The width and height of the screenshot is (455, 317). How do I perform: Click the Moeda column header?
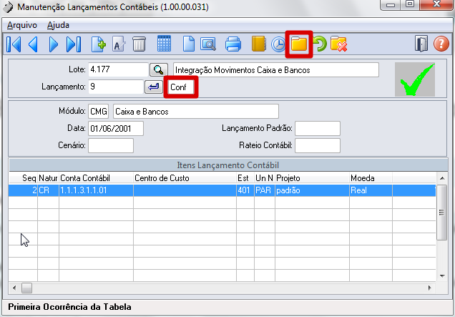[x=371, y=178]
